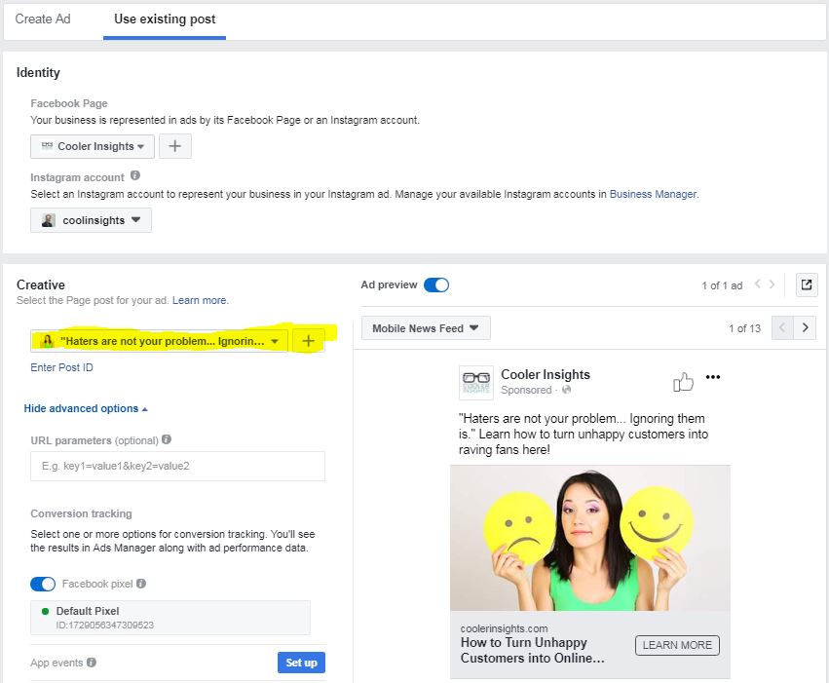
Task: Focus the URL parameters input field
Action: [x=177, y=467]
